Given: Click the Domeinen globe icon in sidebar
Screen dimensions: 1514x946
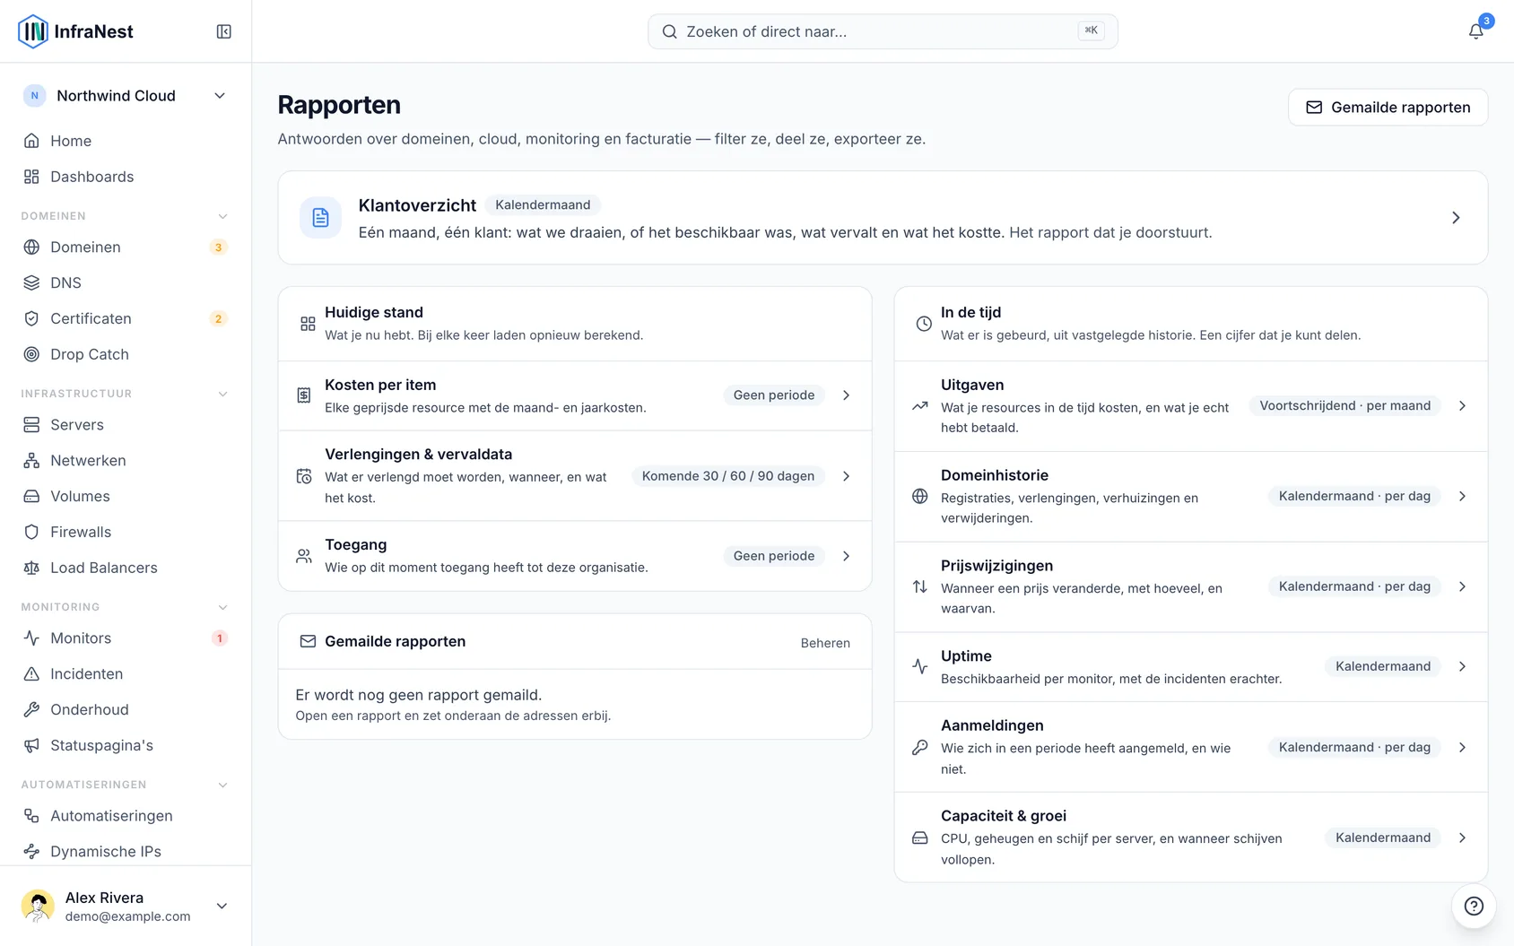Looking at the screenshot, I should click(31, 247).
